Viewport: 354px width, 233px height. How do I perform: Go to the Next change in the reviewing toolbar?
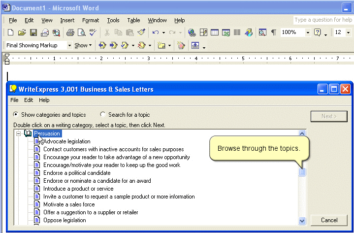[x=113, y=45]
